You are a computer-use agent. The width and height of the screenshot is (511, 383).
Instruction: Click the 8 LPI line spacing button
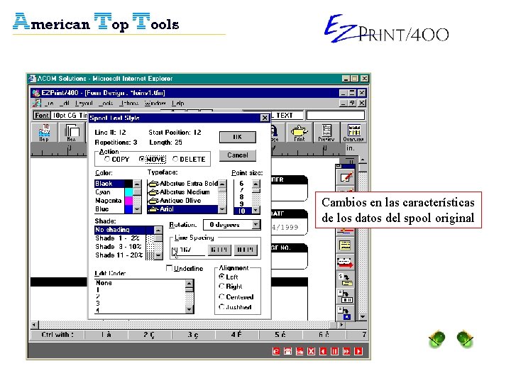246,250
